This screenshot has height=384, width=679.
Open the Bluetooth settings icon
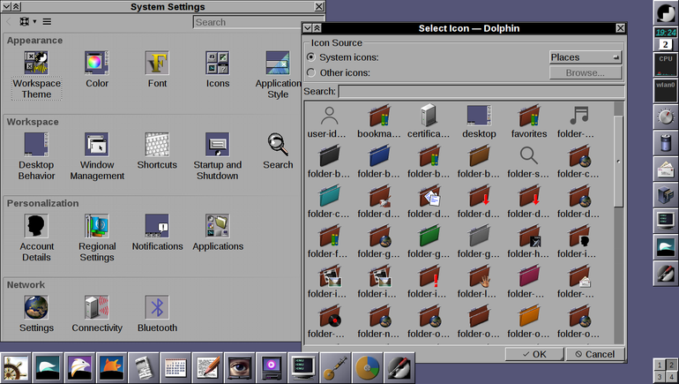(157, 313)
